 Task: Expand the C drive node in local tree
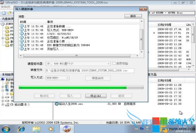[x=3, y=97]
